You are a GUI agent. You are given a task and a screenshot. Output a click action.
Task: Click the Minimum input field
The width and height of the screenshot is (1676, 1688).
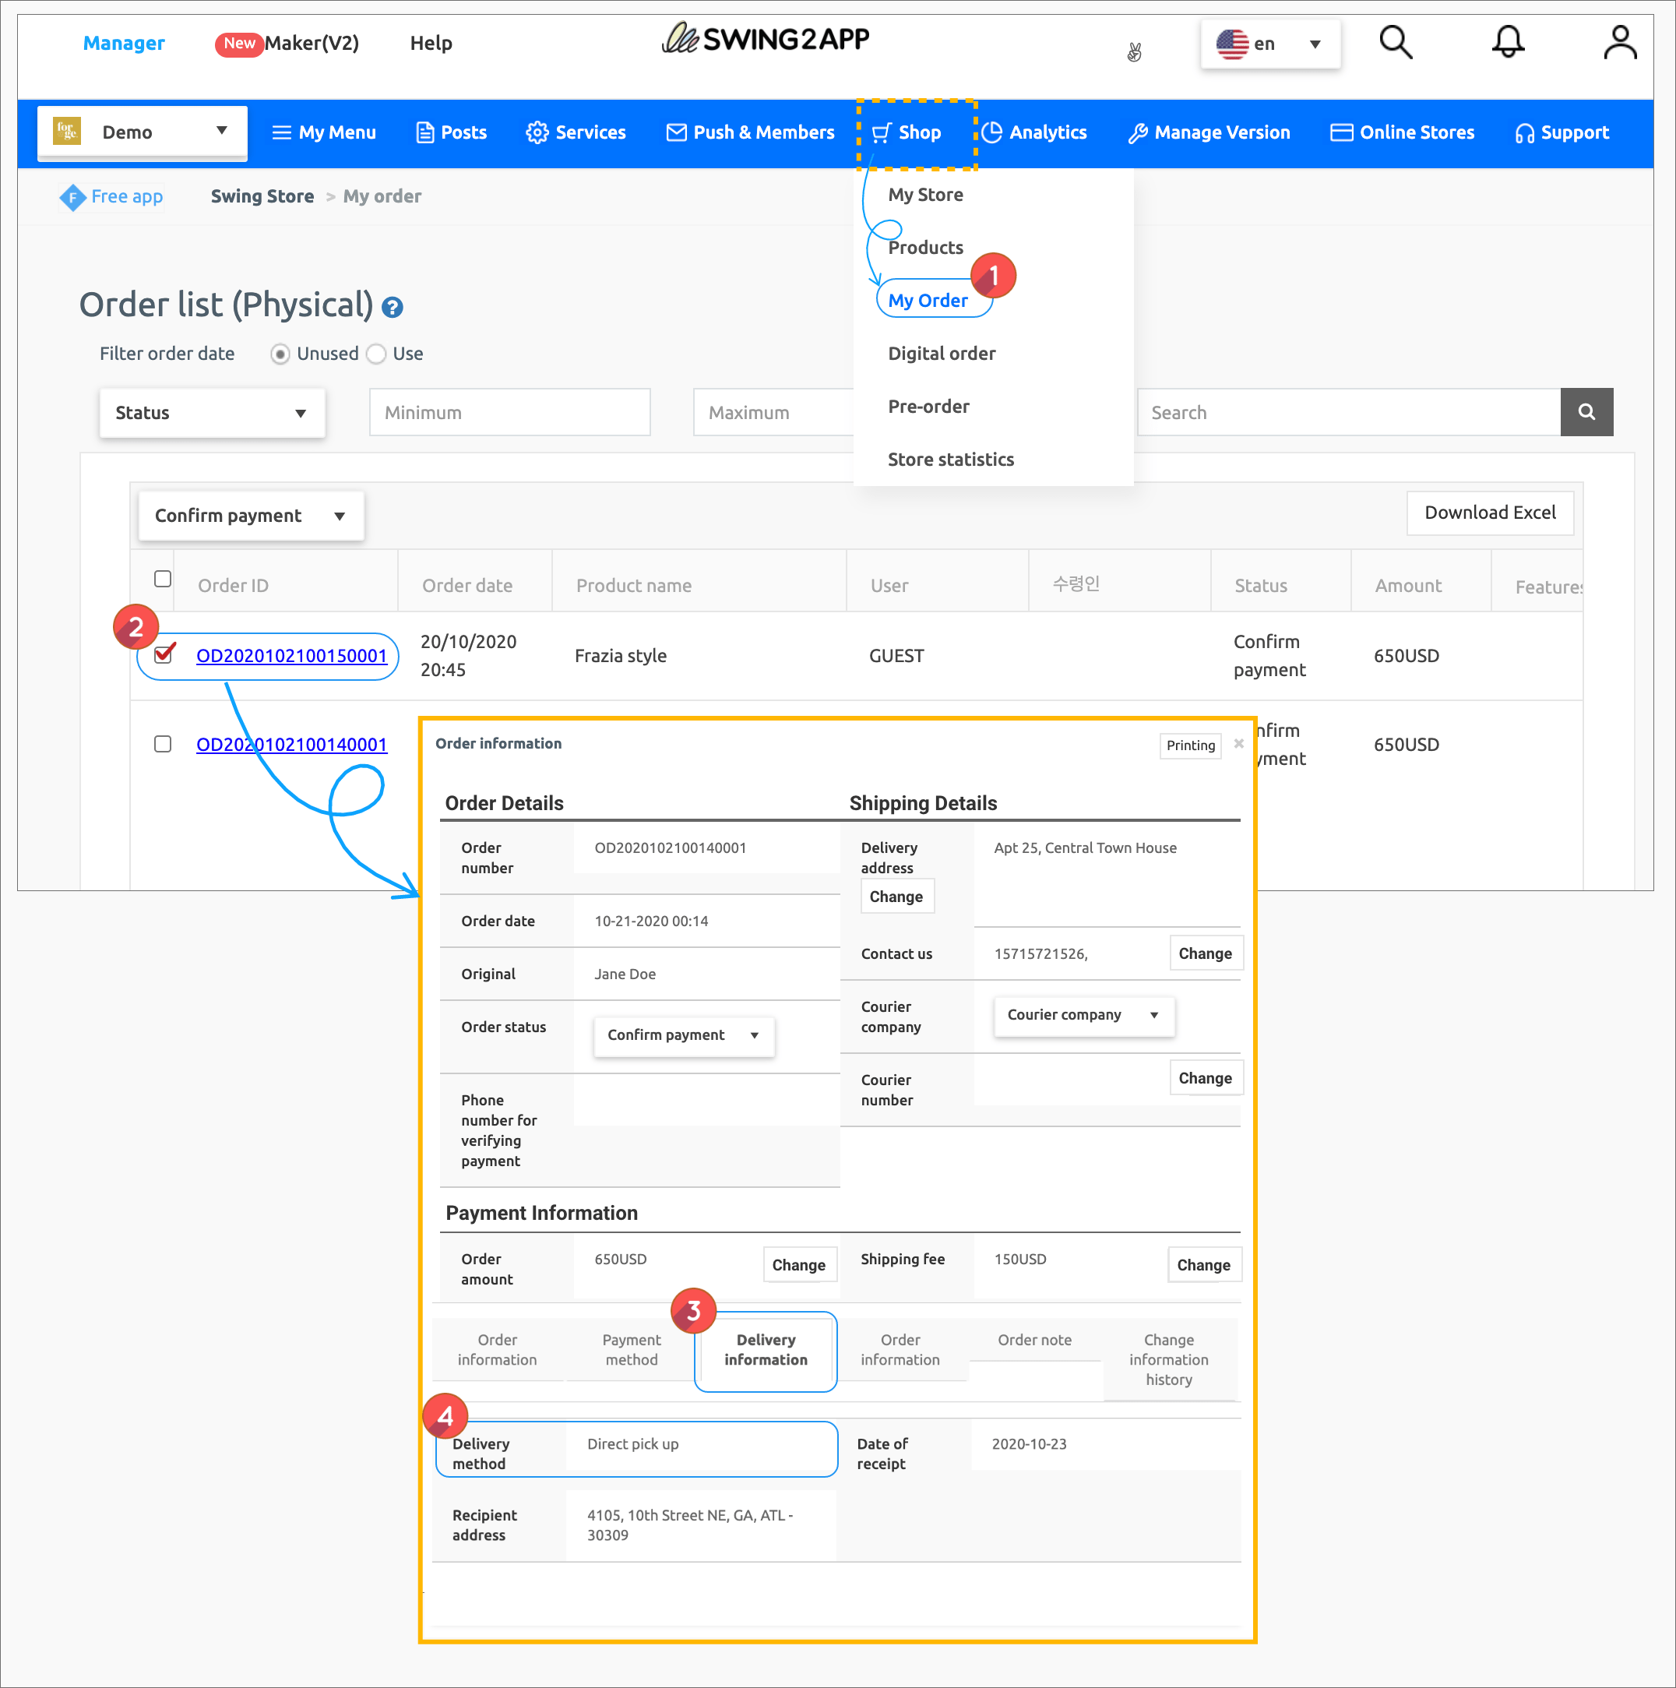pyautogui.click(x=509, y=412)
